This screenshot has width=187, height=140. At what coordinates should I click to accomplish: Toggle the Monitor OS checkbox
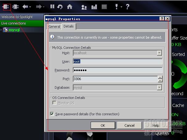click(54, 103)
